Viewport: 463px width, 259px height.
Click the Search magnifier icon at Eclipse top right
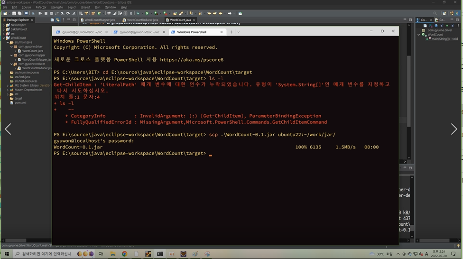(435, 13)
